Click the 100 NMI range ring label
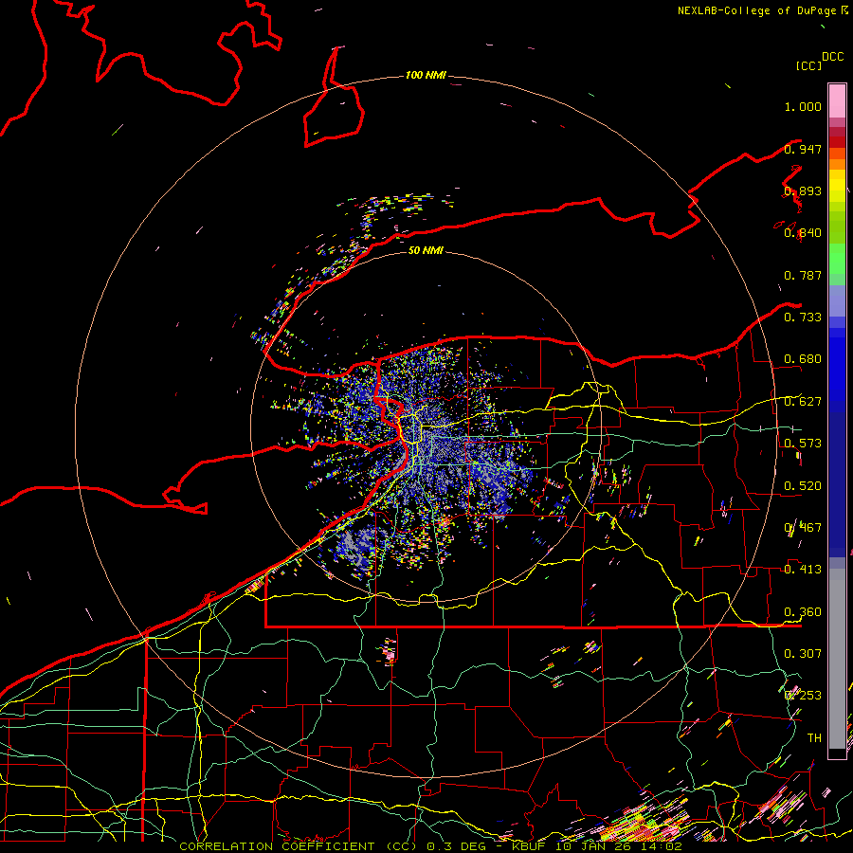Viewport: 853px width, 853px height. coord(426,75)
